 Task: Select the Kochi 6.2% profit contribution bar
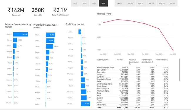47,64
